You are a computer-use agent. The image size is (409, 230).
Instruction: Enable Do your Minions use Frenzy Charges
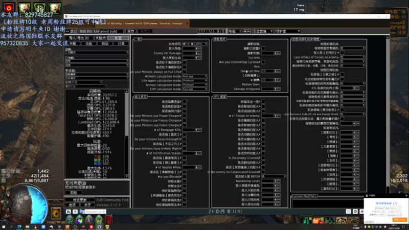tap(185, 121)
